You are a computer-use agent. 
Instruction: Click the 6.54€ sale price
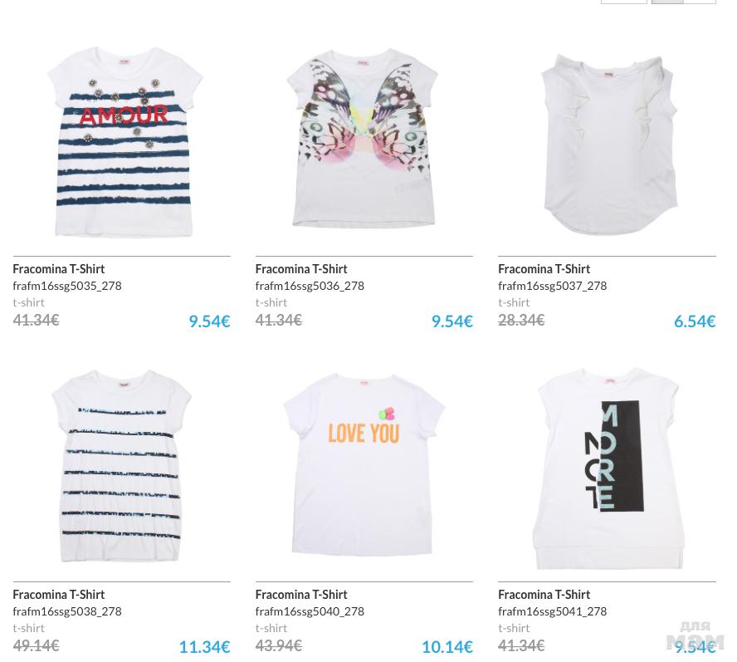click(x=695, y=321)
